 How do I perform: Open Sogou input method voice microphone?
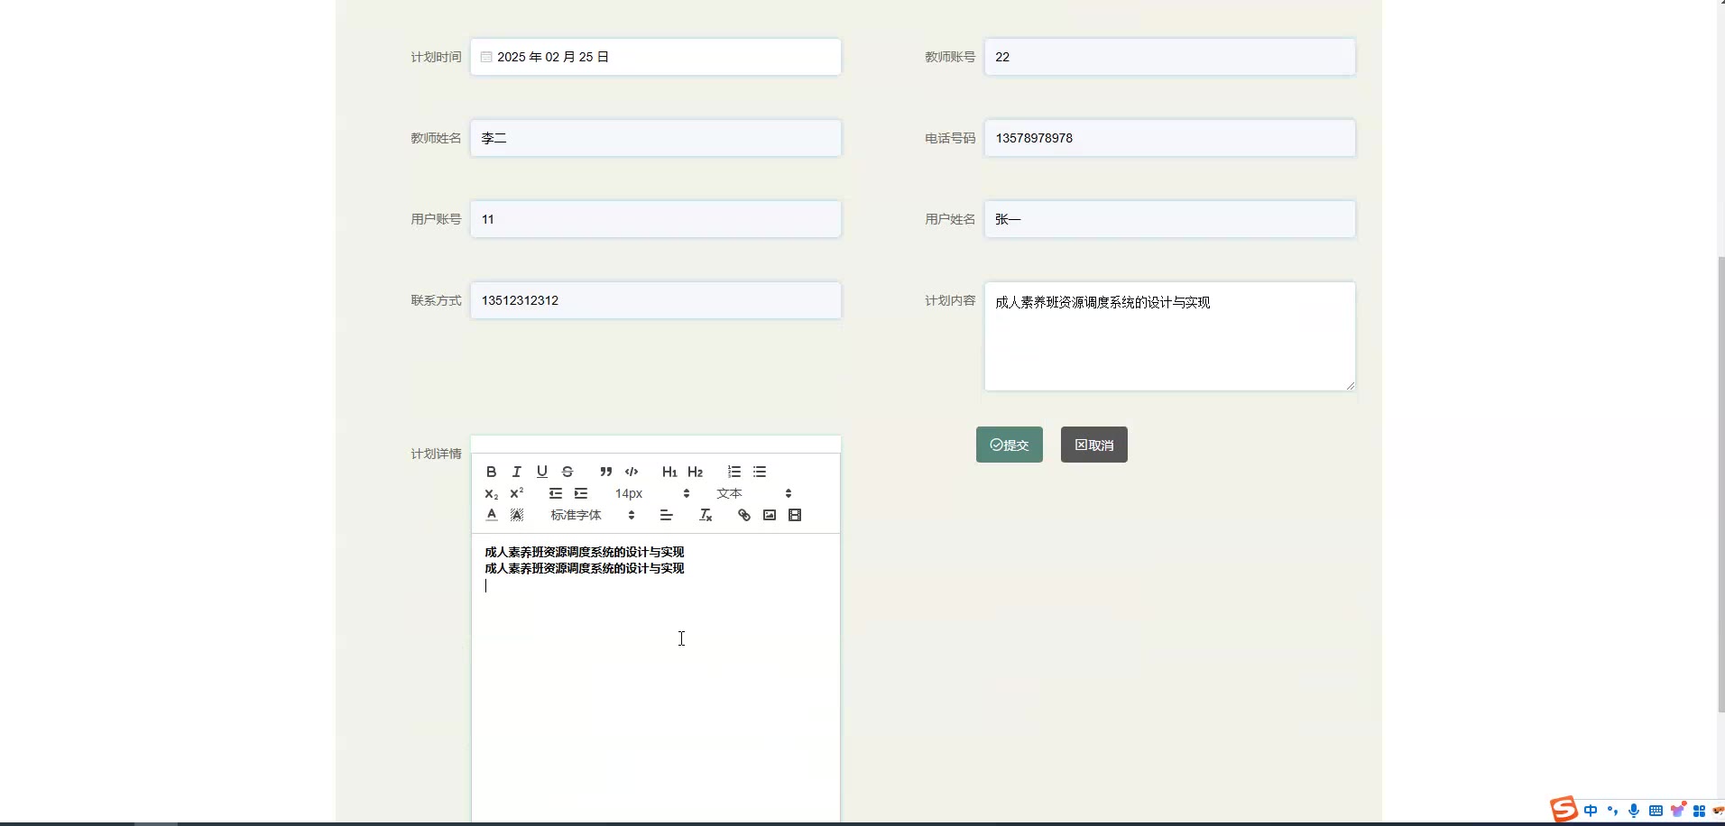[x=1633, y=811]
